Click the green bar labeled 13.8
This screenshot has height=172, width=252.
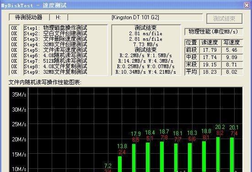120,164
